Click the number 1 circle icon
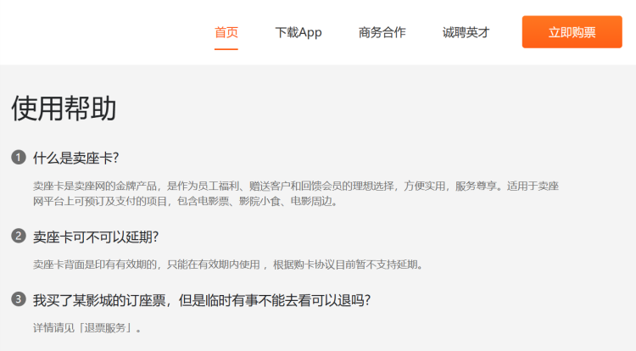636x351 pixels. pyautogui.click(x=19, y=158)
